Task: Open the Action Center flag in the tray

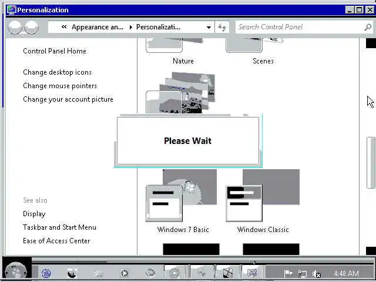Action: pyautogui.click(x=288, y=273)
